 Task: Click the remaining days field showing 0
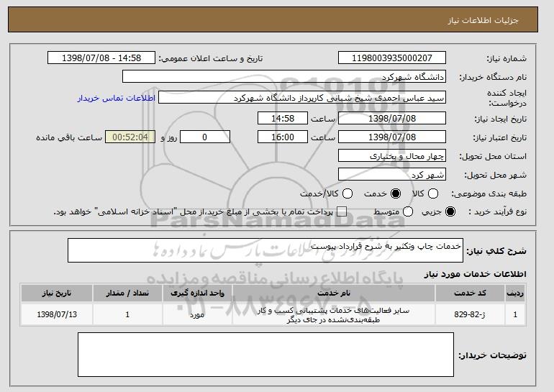tap(205, 137)
